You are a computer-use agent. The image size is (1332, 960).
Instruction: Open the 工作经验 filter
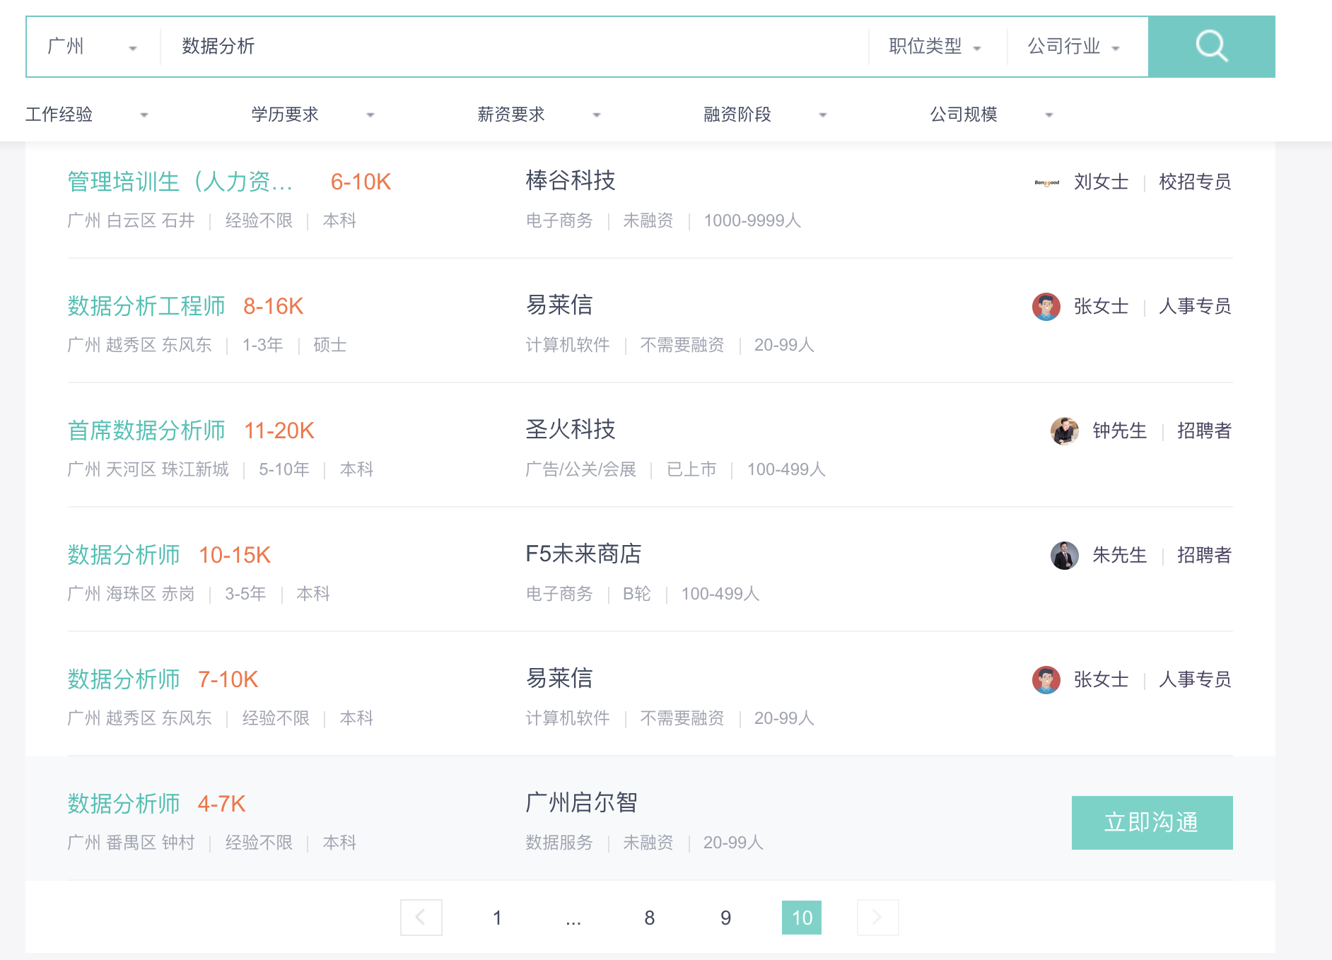coord(87,115)
